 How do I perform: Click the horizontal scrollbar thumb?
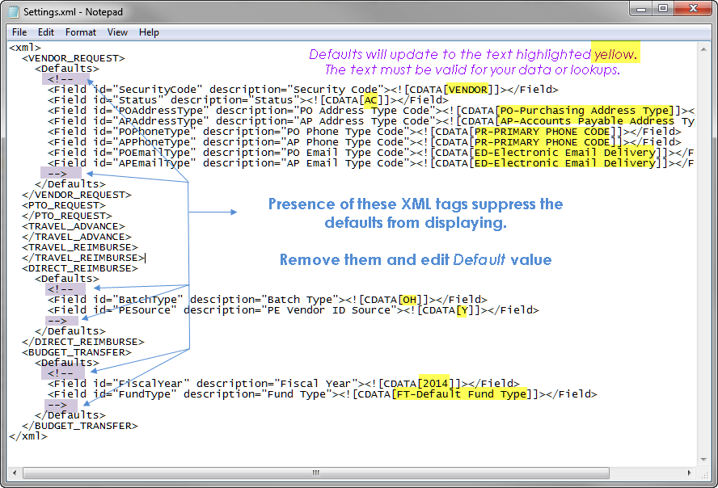coord(315,472)
